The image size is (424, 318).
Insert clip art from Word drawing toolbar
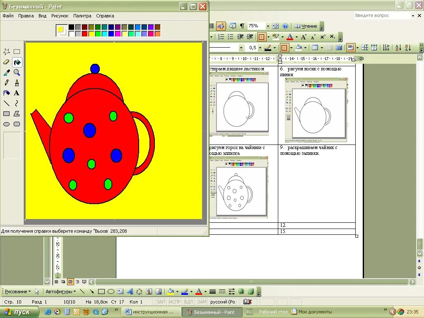point(149,291)
